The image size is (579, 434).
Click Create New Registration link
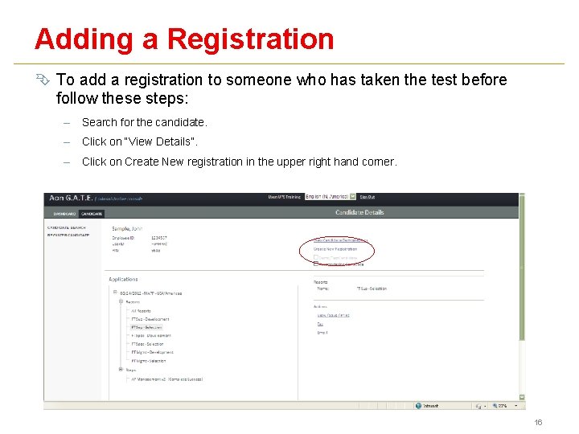pos(335,249)
